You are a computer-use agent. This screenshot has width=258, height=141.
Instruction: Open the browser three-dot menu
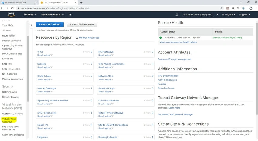click(256, 8)
